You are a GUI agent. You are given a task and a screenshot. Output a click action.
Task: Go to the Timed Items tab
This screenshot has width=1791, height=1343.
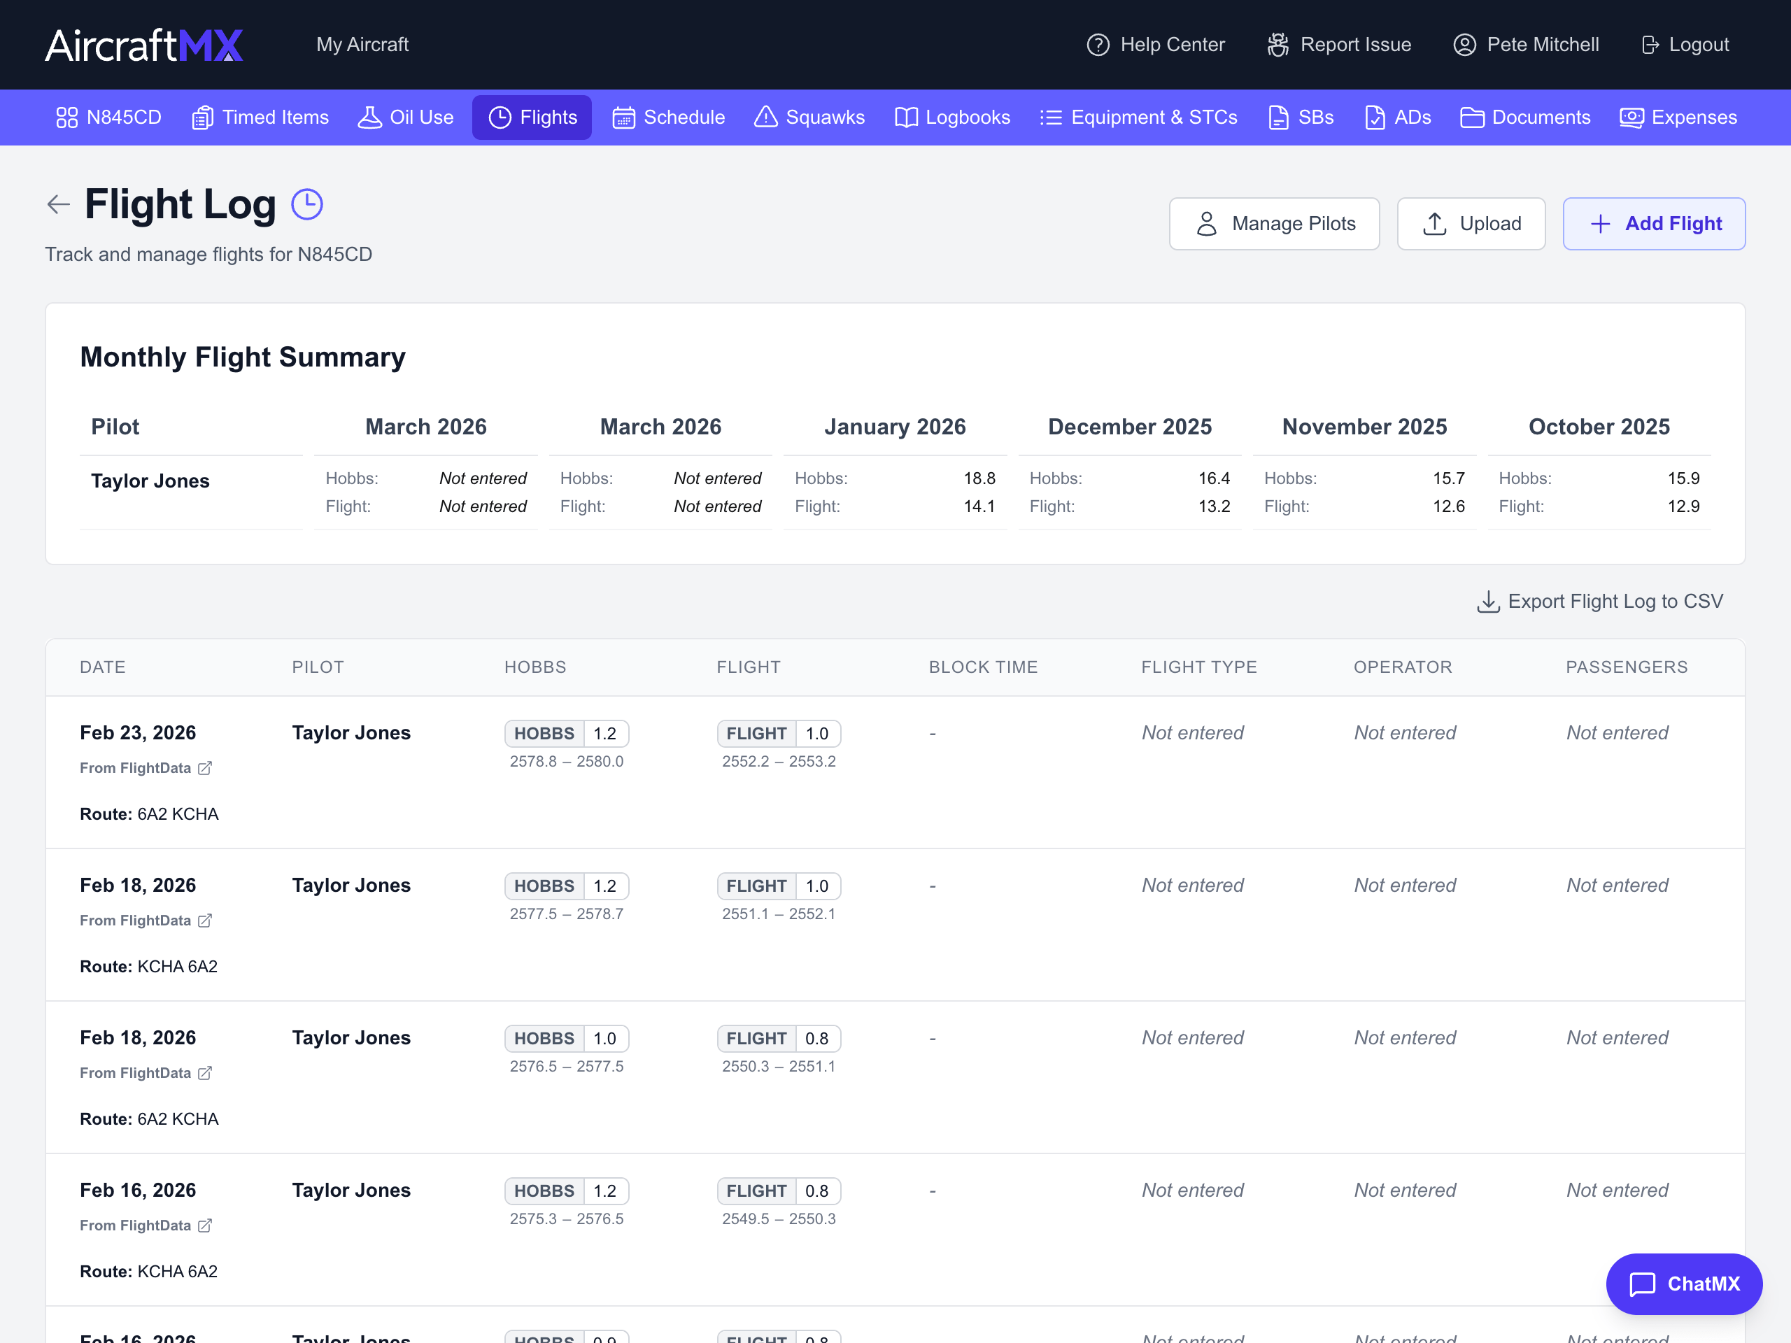point(260,118)
